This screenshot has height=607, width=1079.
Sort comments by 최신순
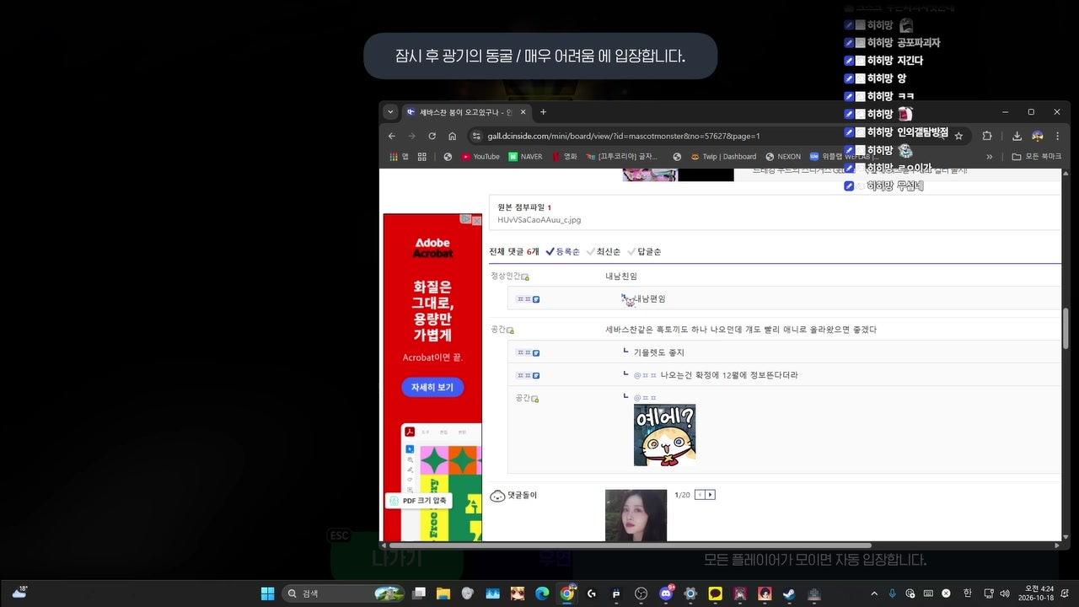(x=603, y=251)
